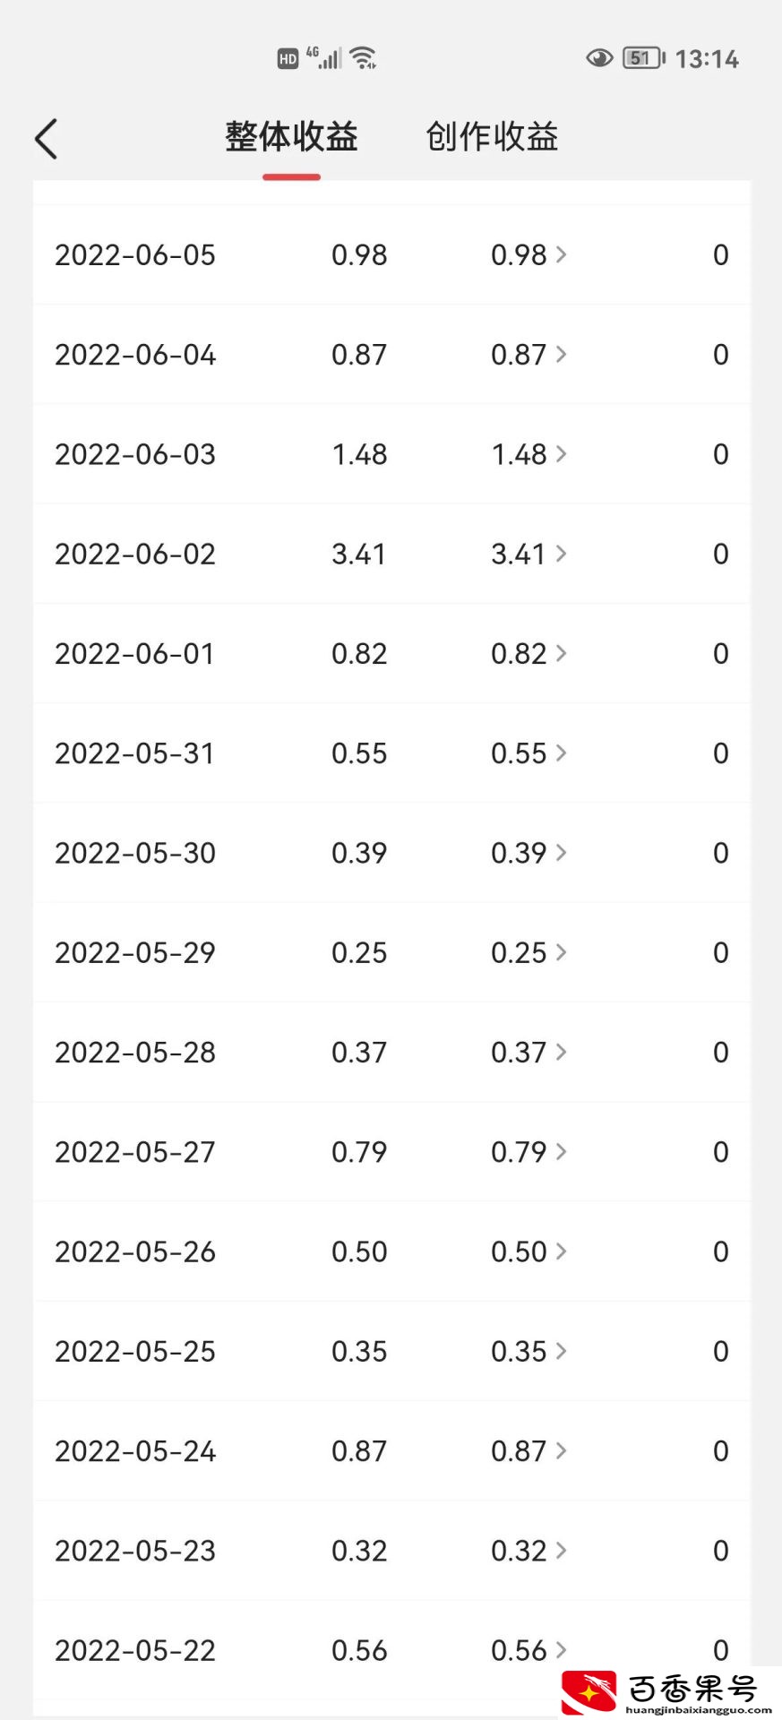Click the red watermark logo icon
The height and width of the screenshot is (1720, 782).
point(589,1691)
